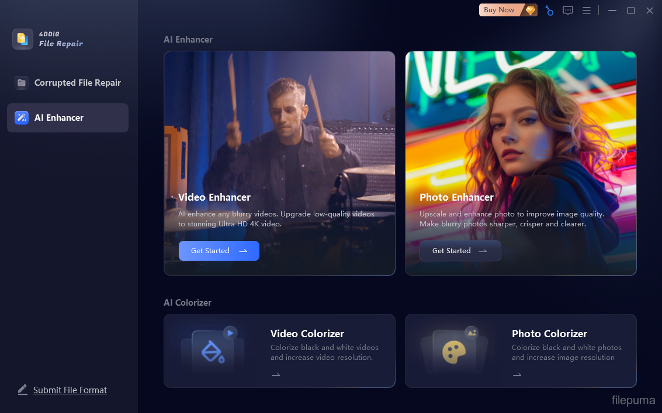Click the AI Enhancer sidebar icon

(x=22, y=118)
